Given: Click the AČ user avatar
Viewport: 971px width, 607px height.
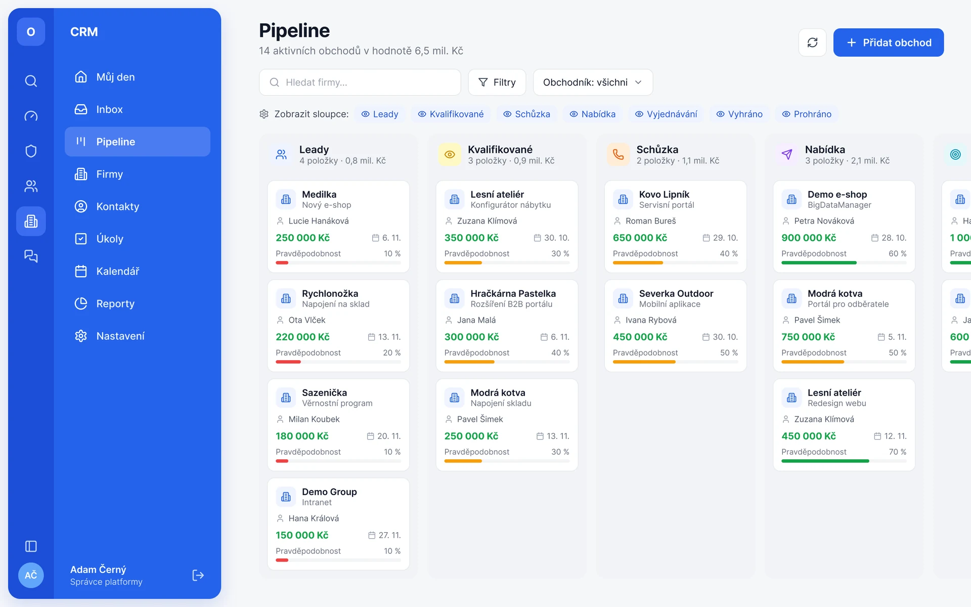Looking at the screenshot, I should pos(31,575).
